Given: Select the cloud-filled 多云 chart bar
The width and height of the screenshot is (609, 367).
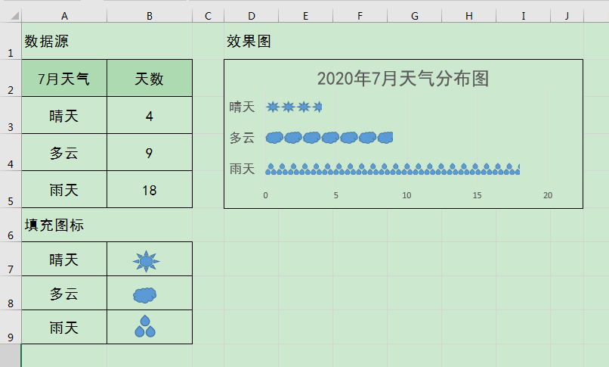Looking at the screenshot, I should pos(329,138).
